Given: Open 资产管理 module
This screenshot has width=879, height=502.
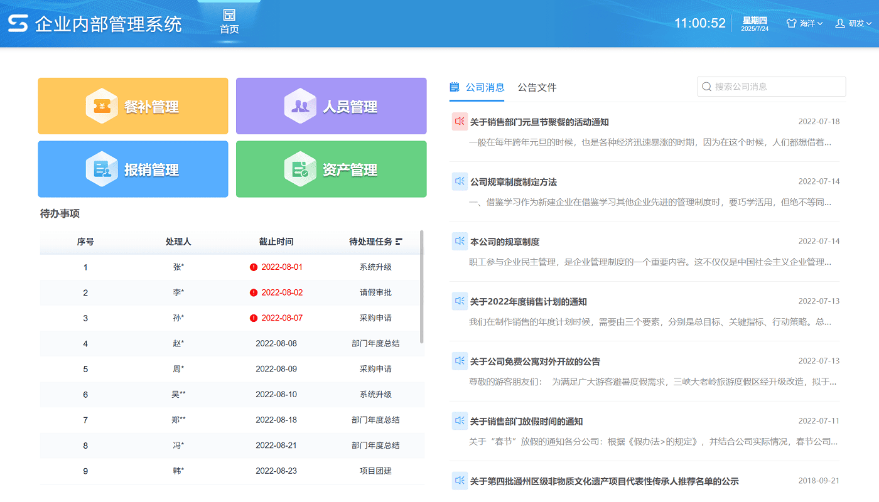Looking at the screenshot, I should [331, 169].
